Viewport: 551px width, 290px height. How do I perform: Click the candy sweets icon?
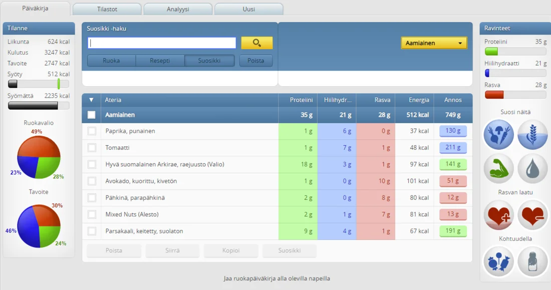pos(498,261)
